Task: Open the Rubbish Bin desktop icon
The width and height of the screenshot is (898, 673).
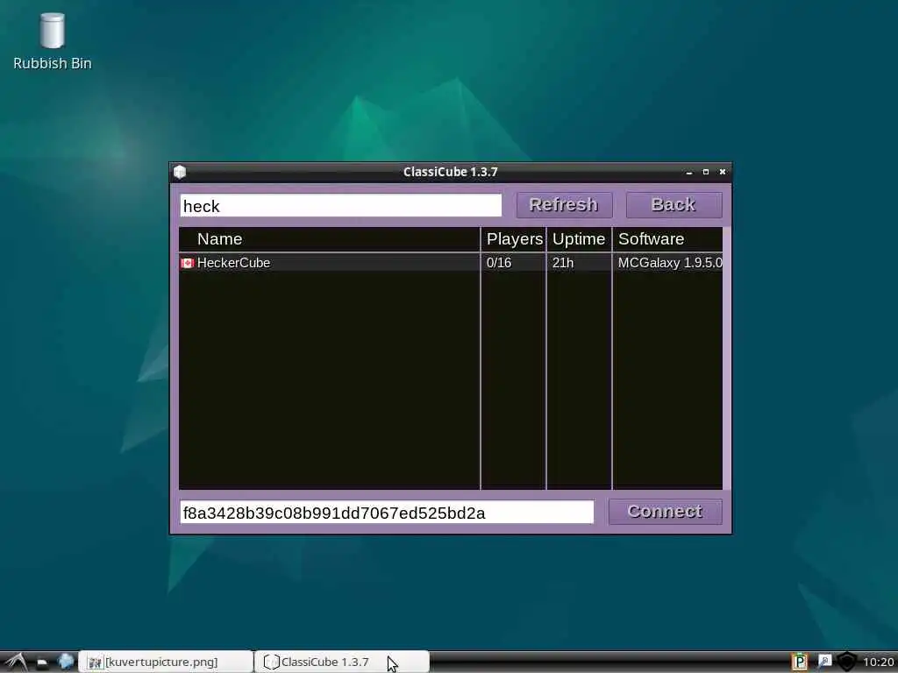Action: point(52,41)
